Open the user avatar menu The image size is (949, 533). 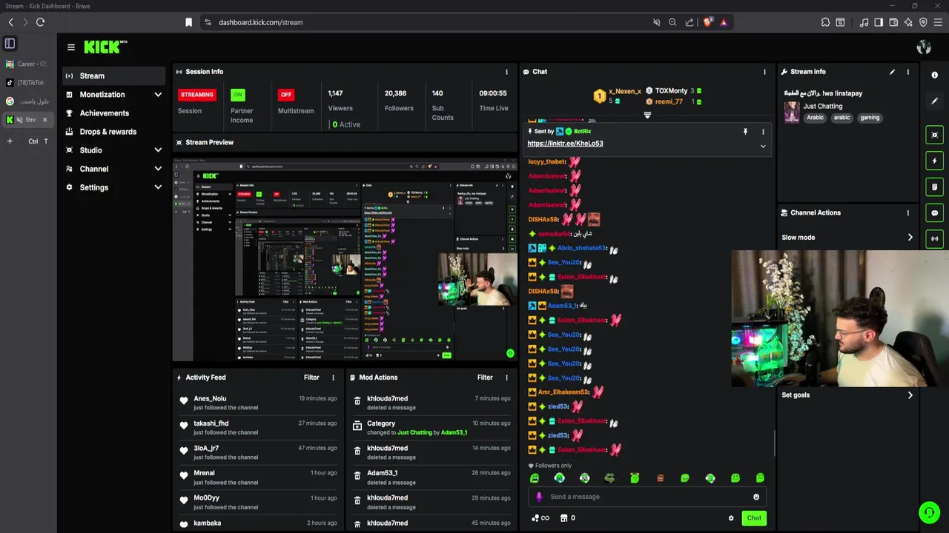point(924,47)
